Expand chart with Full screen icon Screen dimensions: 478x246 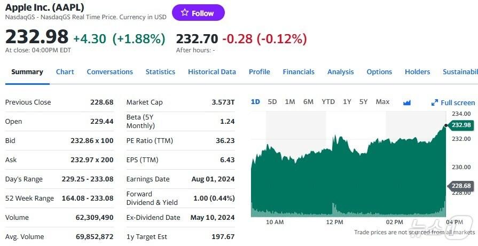pos(453,102)
